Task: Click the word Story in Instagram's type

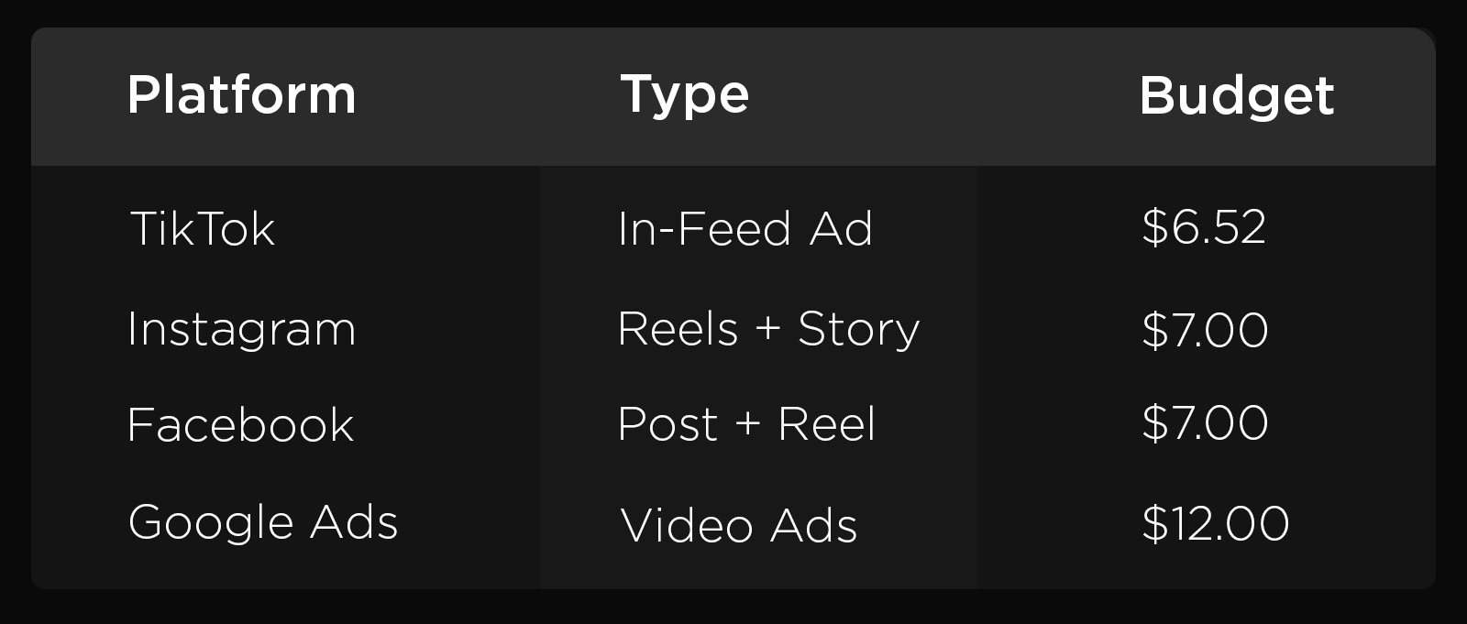Action: click(x=858, y=329)
